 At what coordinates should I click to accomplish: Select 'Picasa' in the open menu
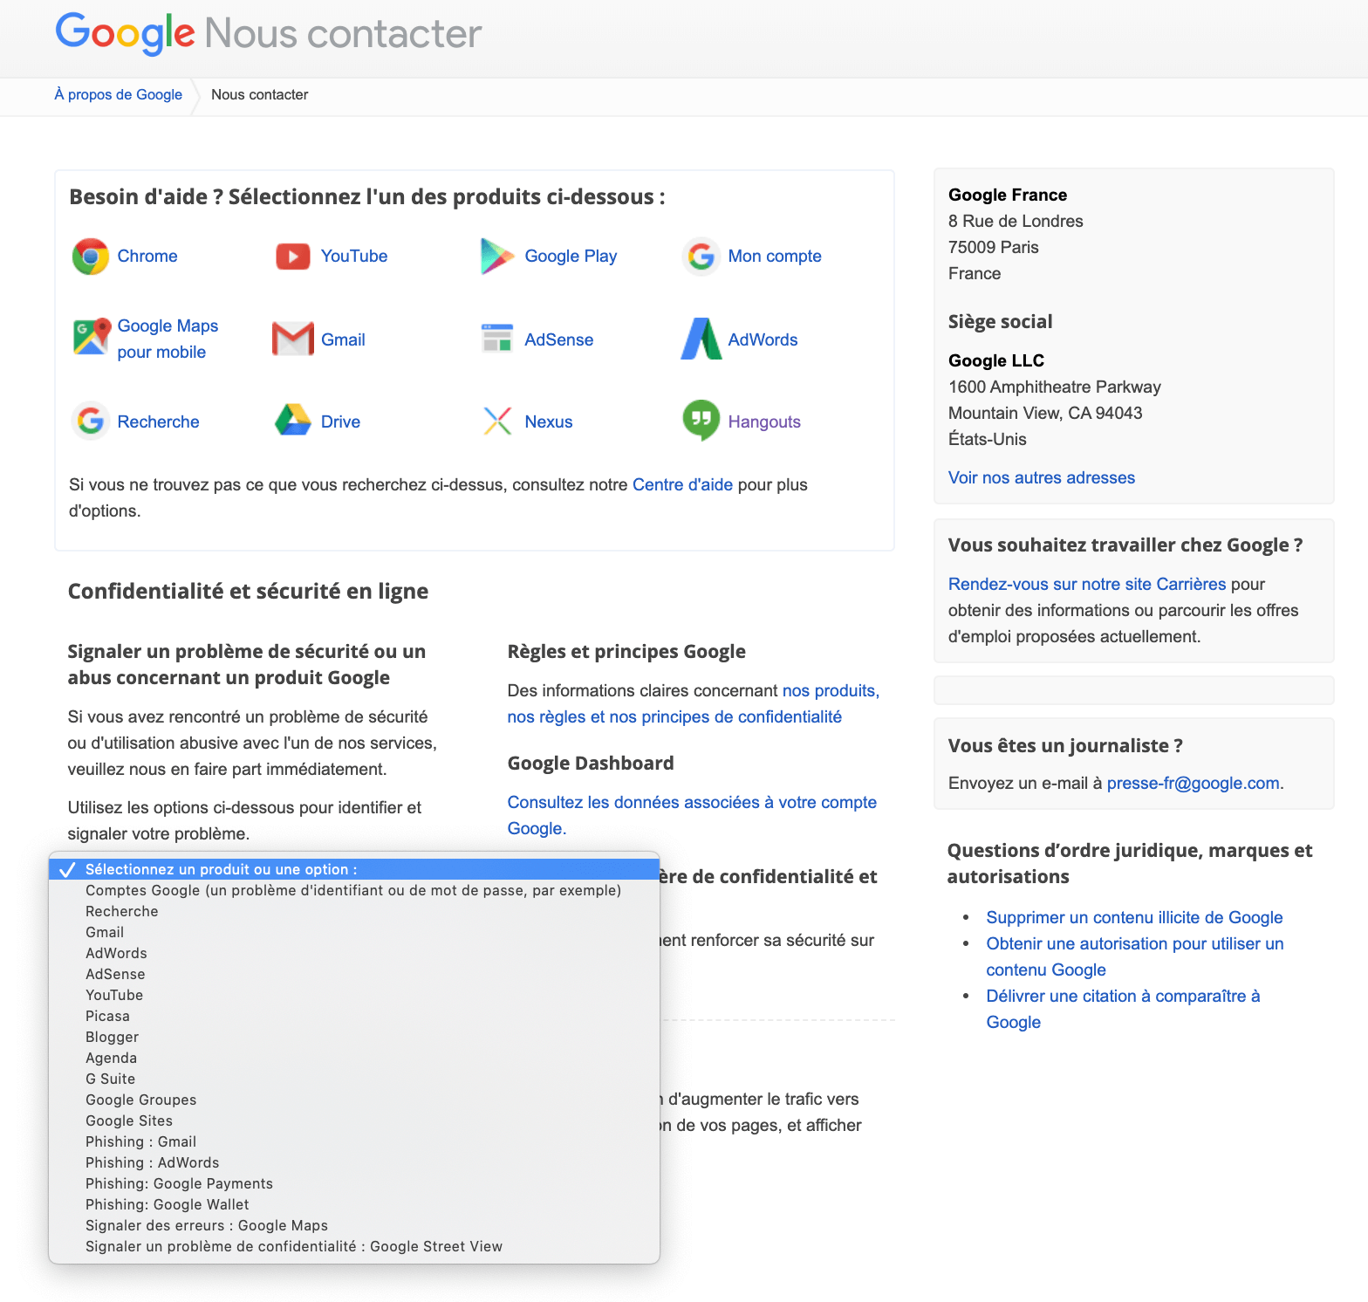(x=107, y=1016)
